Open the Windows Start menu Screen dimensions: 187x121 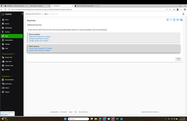click(x=65, y=119)
